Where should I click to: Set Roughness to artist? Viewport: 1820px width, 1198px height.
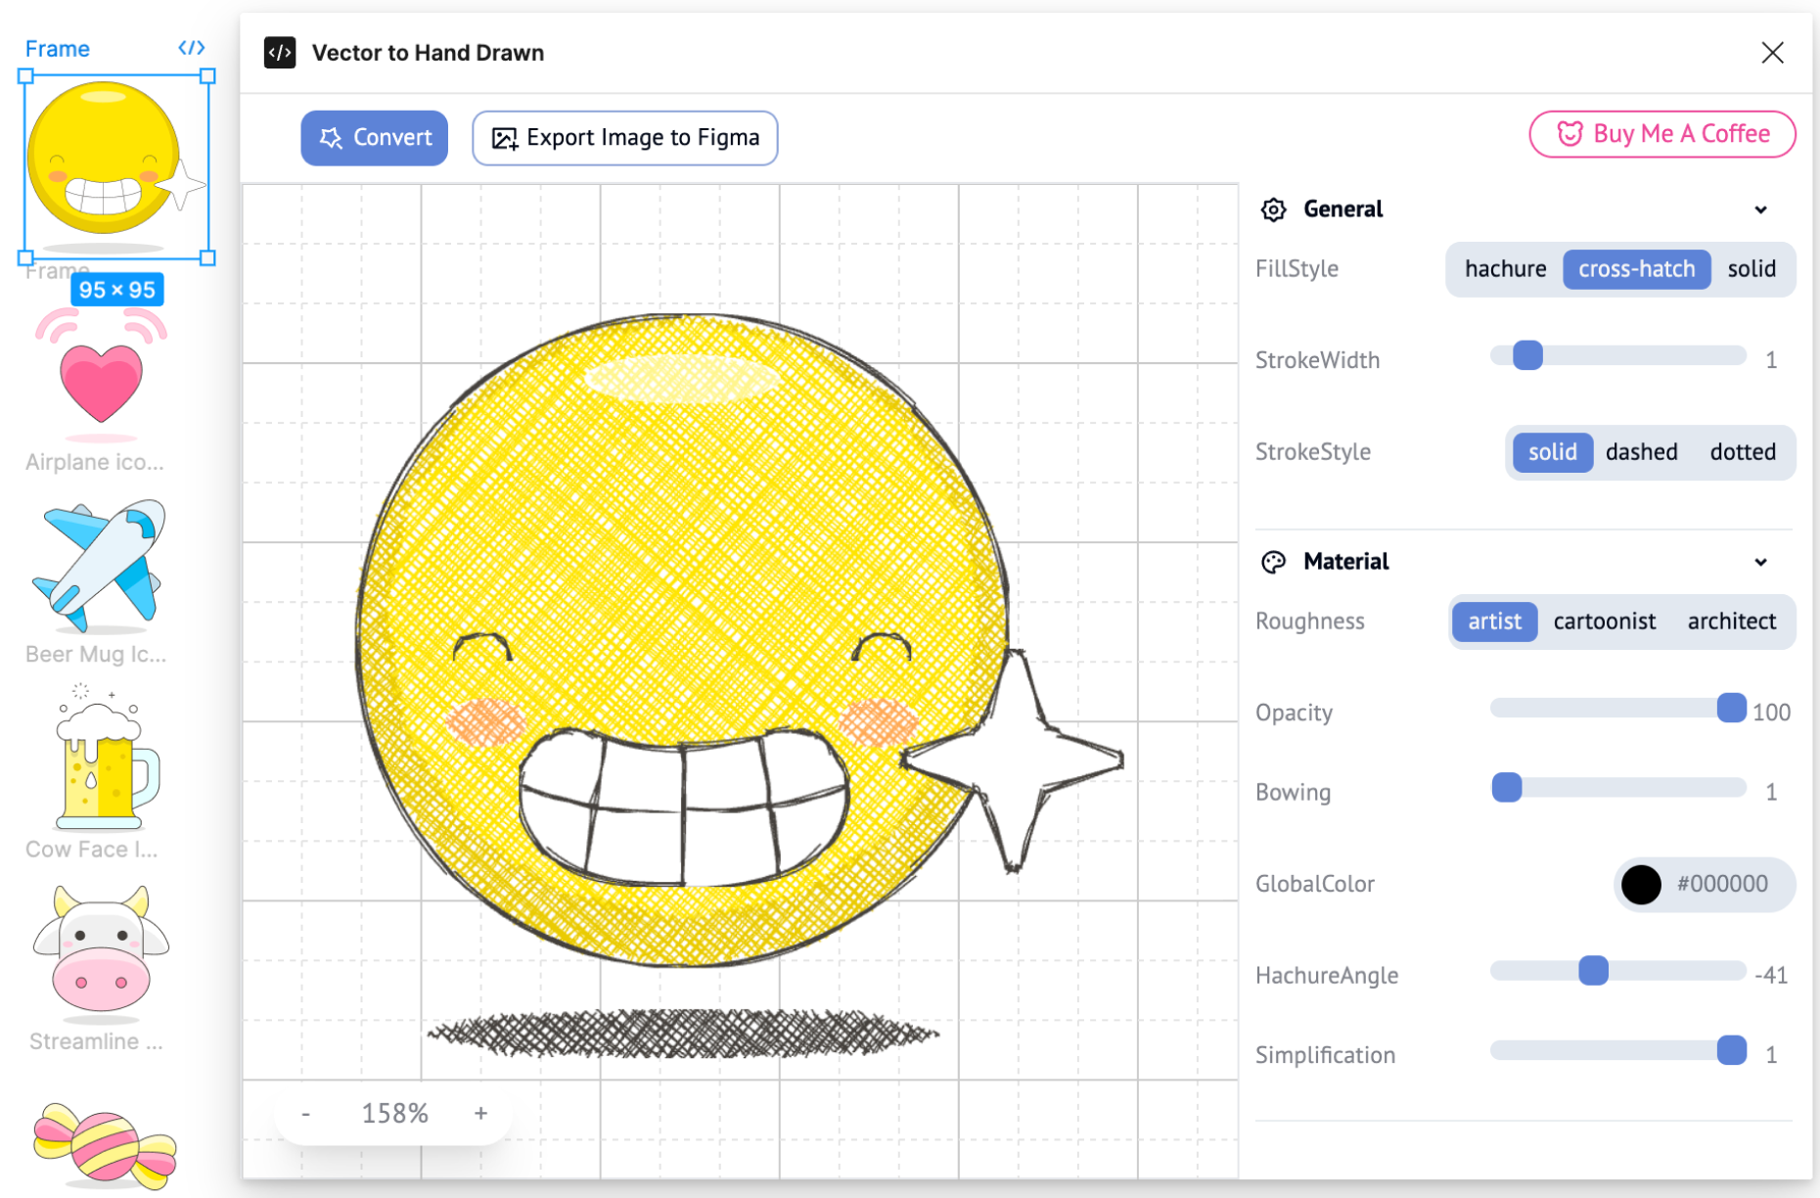pos(1495,622)
